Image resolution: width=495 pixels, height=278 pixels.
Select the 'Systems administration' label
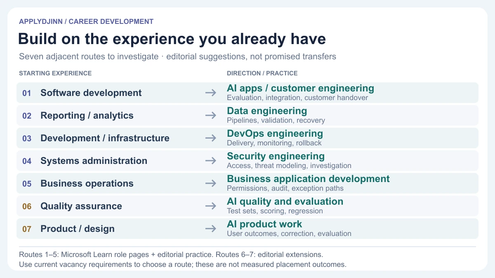(94, 161)
